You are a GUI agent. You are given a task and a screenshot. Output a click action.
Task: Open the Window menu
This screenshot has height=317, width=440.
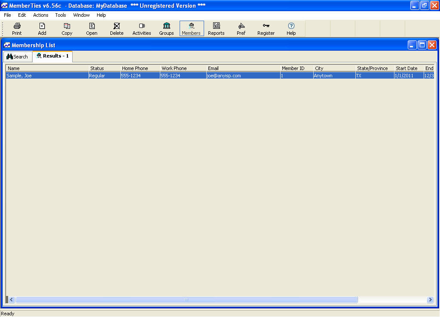81,15
